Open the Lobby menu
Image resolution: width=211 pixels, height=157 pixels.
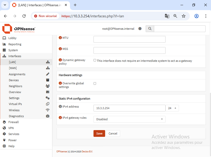12,38
